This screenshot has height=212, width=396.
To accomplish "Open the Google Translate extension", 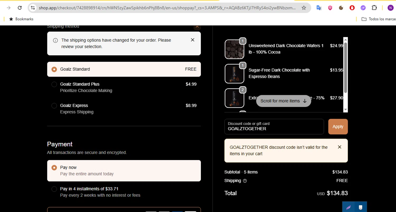I will [319, 8].
